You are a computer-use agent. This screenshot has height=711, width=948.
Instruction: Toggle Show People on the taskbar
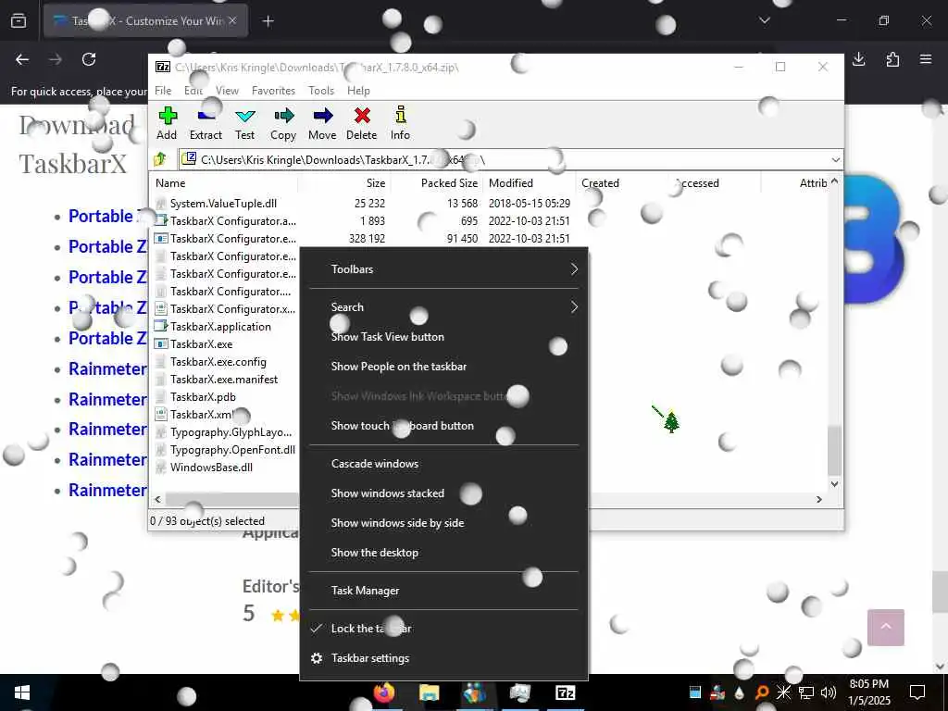pyautogui.click(x=443, y=367)
